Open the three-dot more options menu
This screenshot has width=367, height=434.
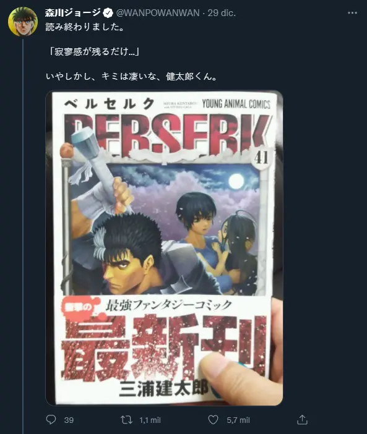pyautogui.click(x=352, y=13)
